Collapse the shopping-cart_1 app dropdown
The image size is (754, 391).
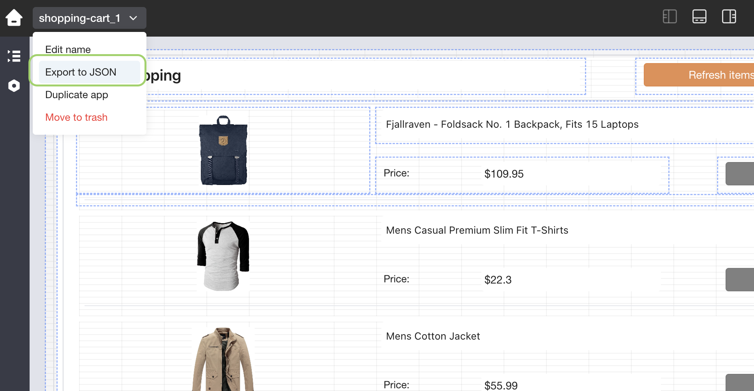[x=89, y=18]
